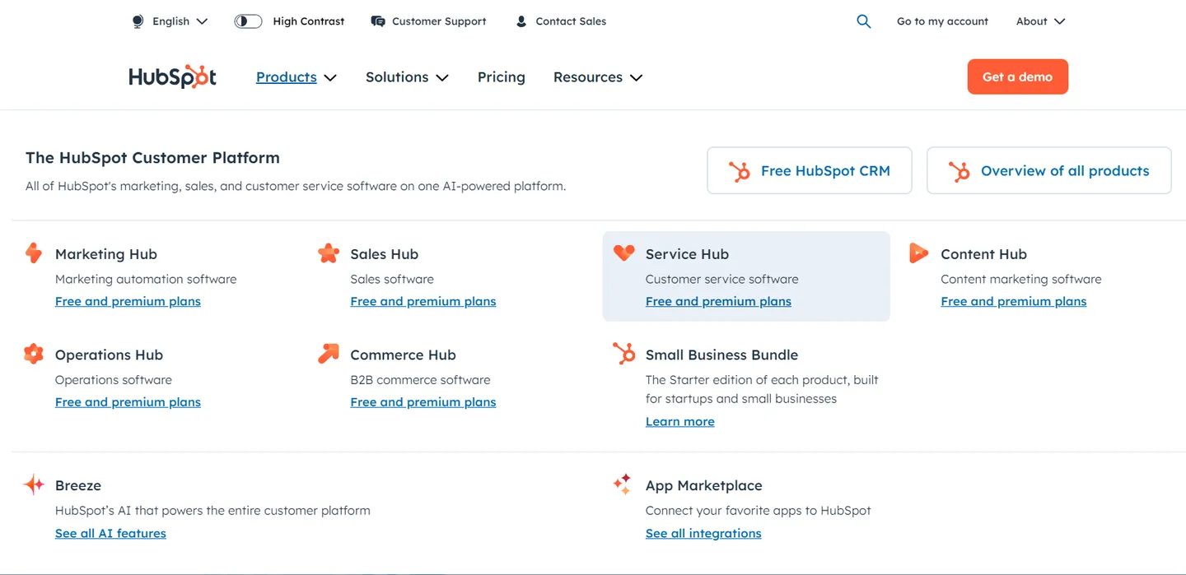
Task: Click the Service Hub heart icon
Action: tap(624, 253)
